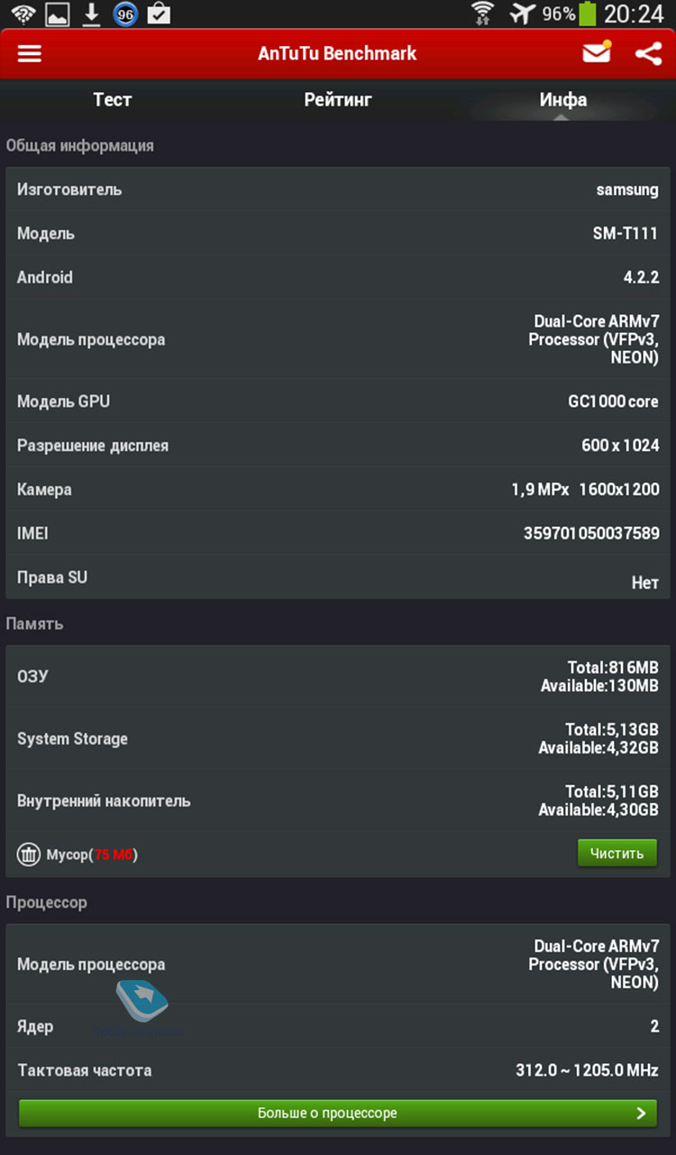Viewport: 676px width, 1155px height.
Task: Tap the IMEI row
Action: [338, 533]
